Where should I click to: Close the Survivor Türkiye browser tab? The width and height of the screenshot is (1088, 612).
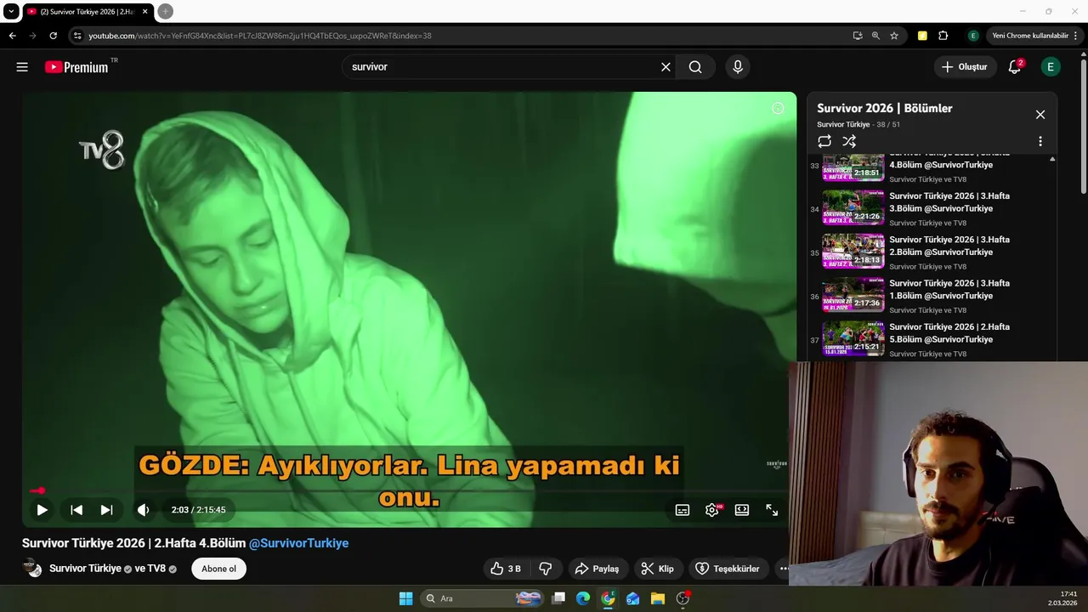coord(144,12)
